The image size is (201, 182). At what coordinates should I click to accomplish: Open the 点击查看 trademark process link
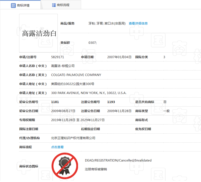coord(57,147)
